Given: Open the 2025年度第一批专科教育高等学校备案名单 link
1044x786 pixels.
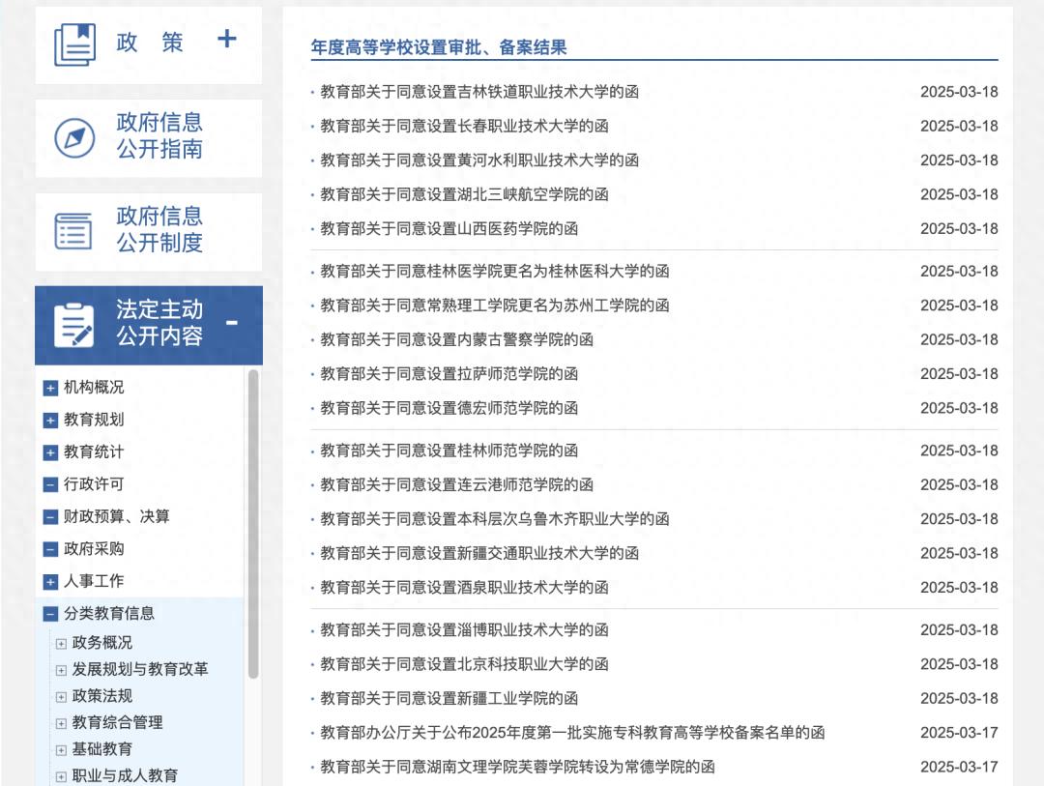Looking at the screenshot, I should (572, 733).
